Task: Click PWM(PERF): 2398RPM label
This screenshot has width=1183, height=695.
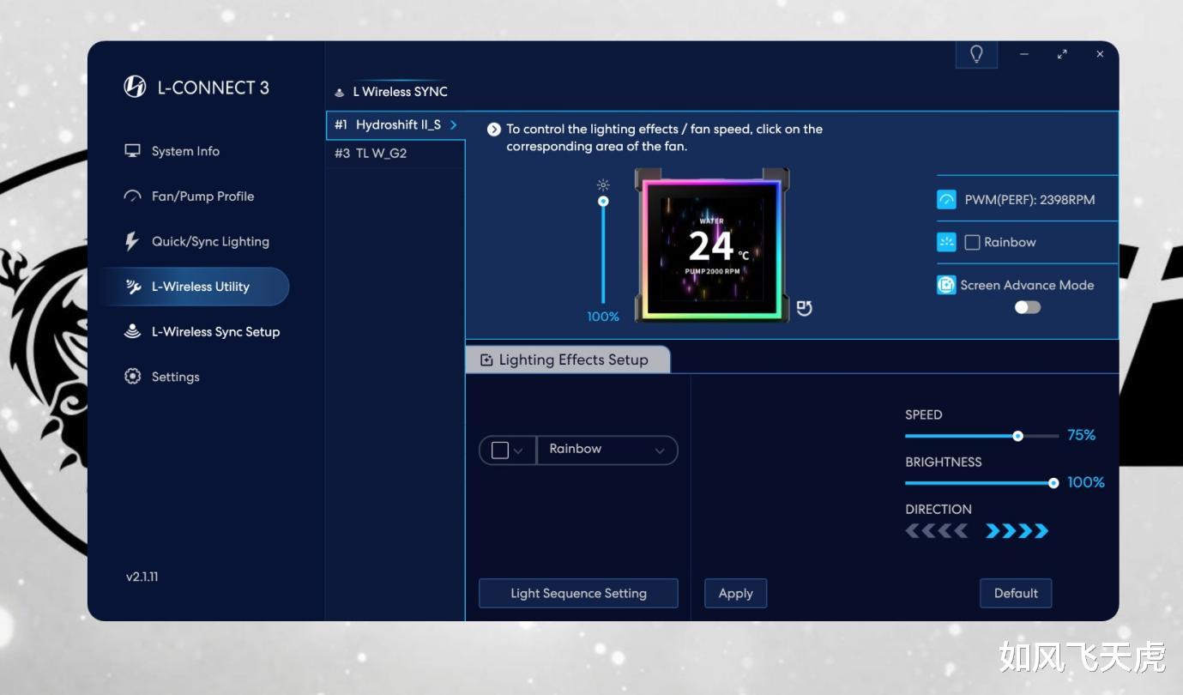Action: click(x=1029, y=200)
